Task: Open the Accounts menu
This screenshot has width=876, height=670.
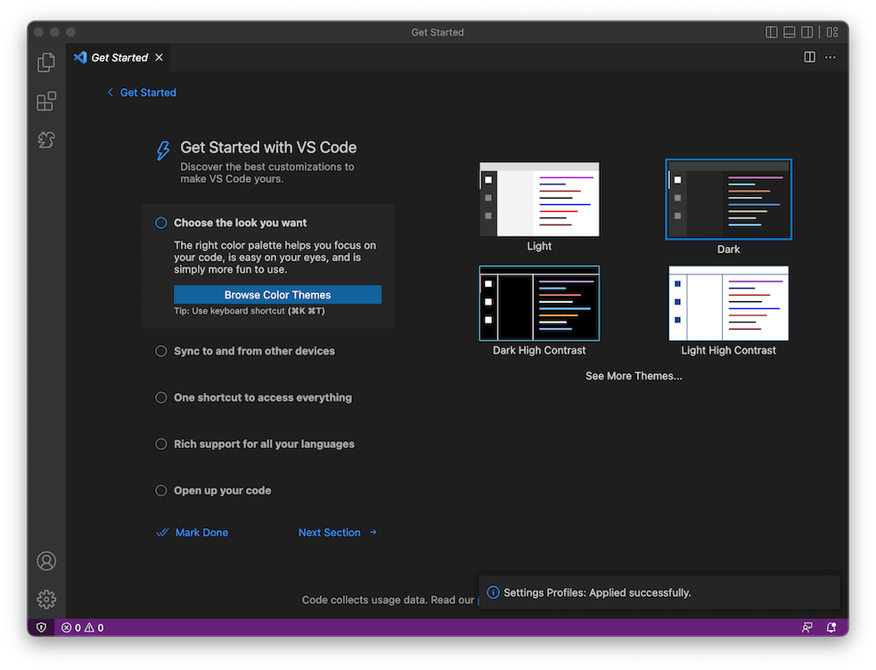Action: 45,560
